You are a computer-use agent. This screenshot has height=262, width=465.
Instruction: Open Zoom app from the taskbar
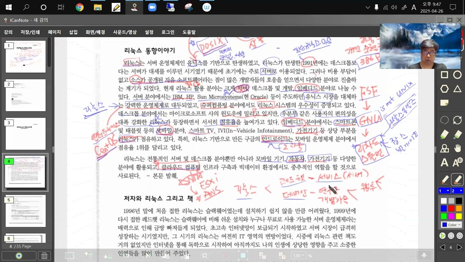point(152,7)
